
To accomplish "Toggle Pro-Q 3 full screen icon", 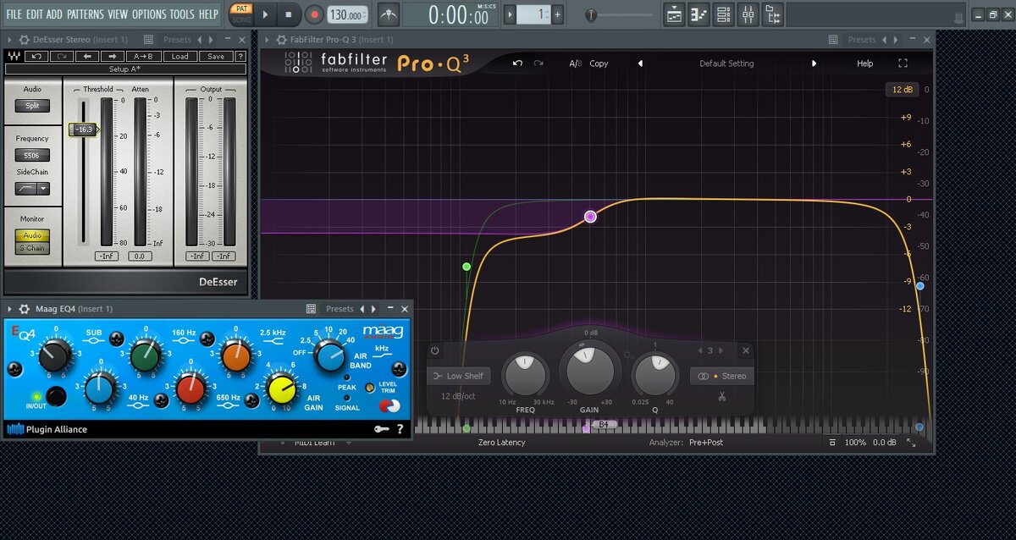I will pos(903,63).
